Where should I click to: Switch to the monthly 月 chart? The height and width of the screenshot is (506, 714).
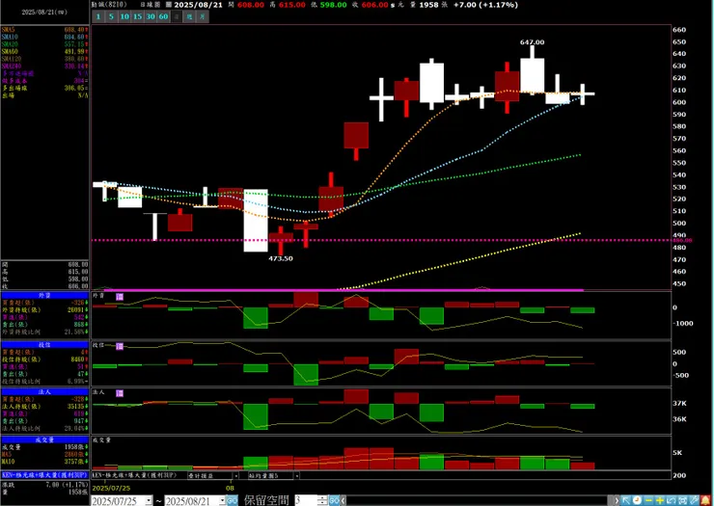(203, 16)
